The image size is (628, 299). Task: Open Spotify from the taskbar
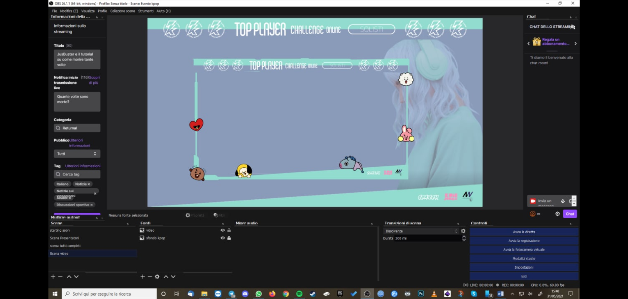click(299, 294)
